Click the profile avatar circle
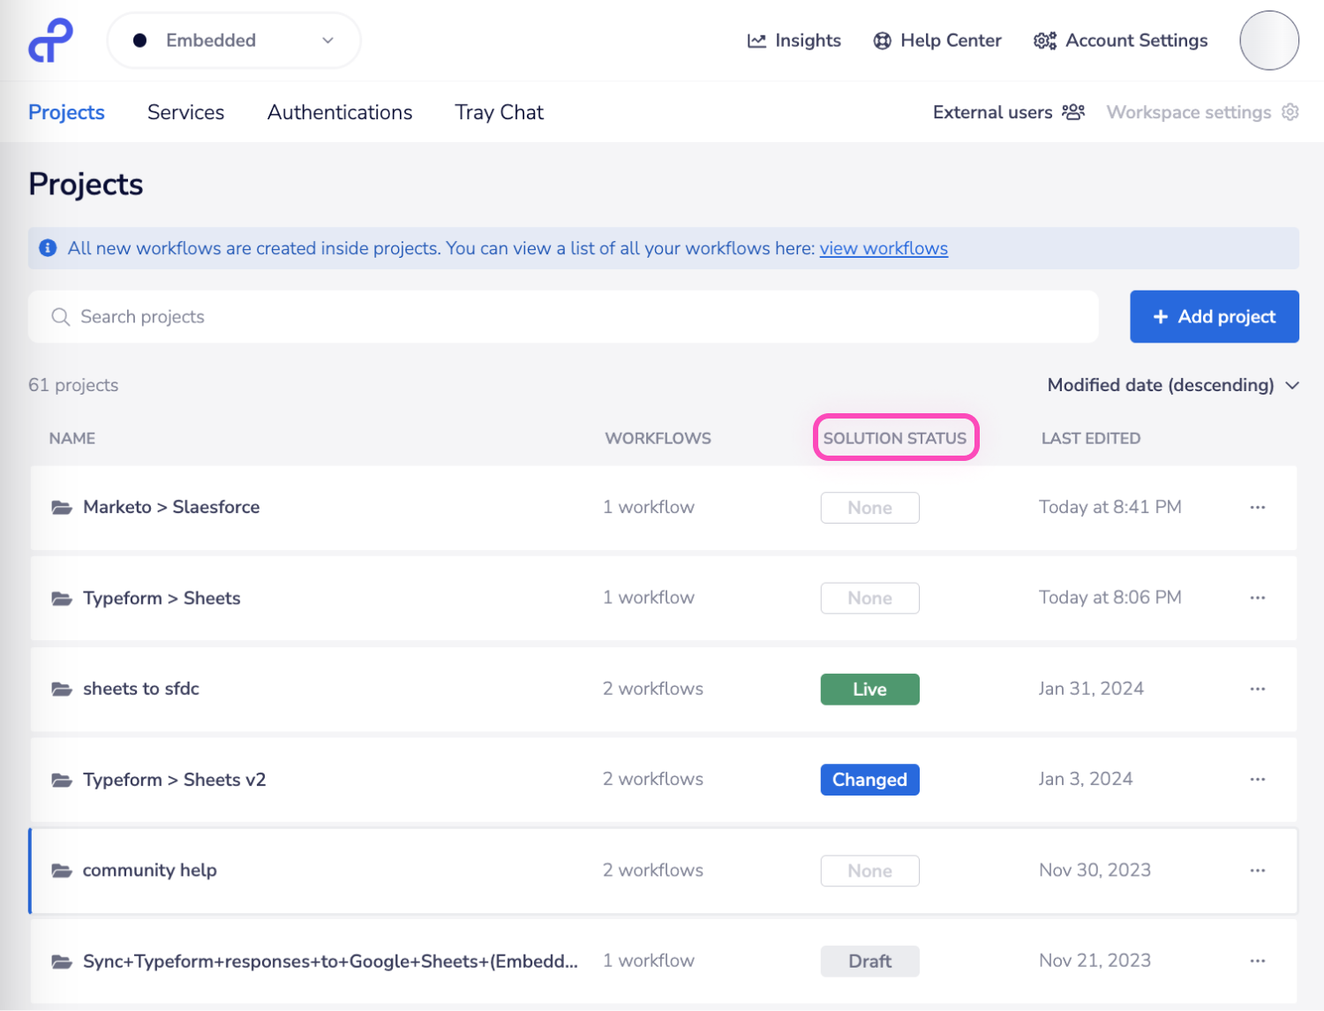The width and height of the screenshot is (1324, 1011). pos(1268,40)
